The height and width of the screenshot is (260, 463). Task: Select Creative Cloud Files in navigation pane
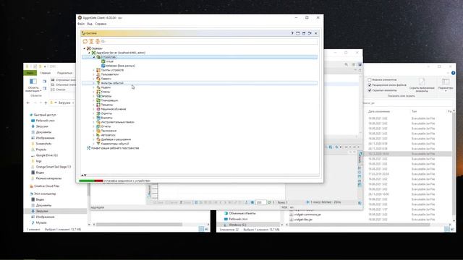46,186
